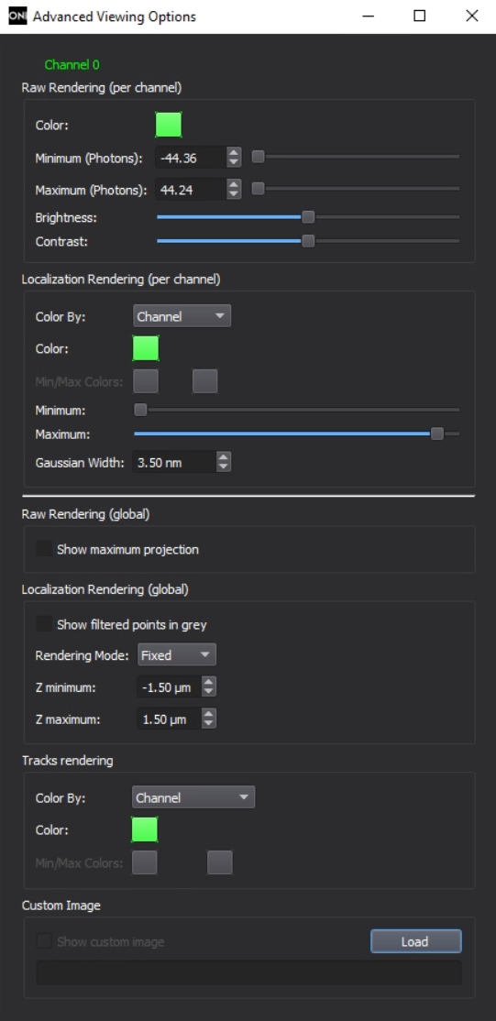
Task: Click the Contrast slider handle
Action: (308, 241)
